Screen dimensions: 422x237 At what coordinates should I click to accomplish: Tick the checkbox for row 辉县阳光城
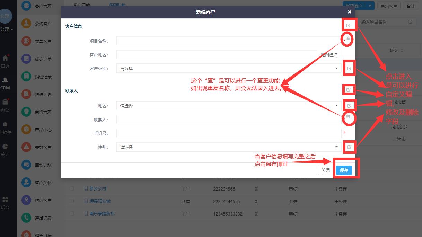pyautogui.click(x=72, y=201)
